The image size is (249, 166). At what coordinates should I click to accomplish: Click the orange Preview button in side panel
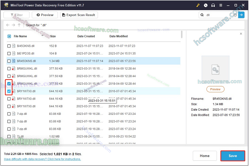[215, 89]
